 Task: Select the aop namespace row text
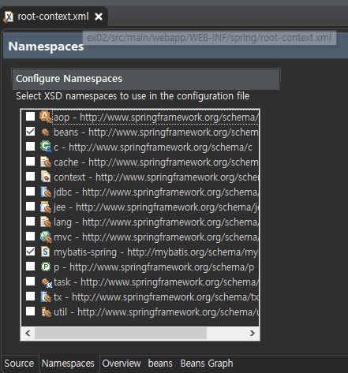[x=156, y=117]
